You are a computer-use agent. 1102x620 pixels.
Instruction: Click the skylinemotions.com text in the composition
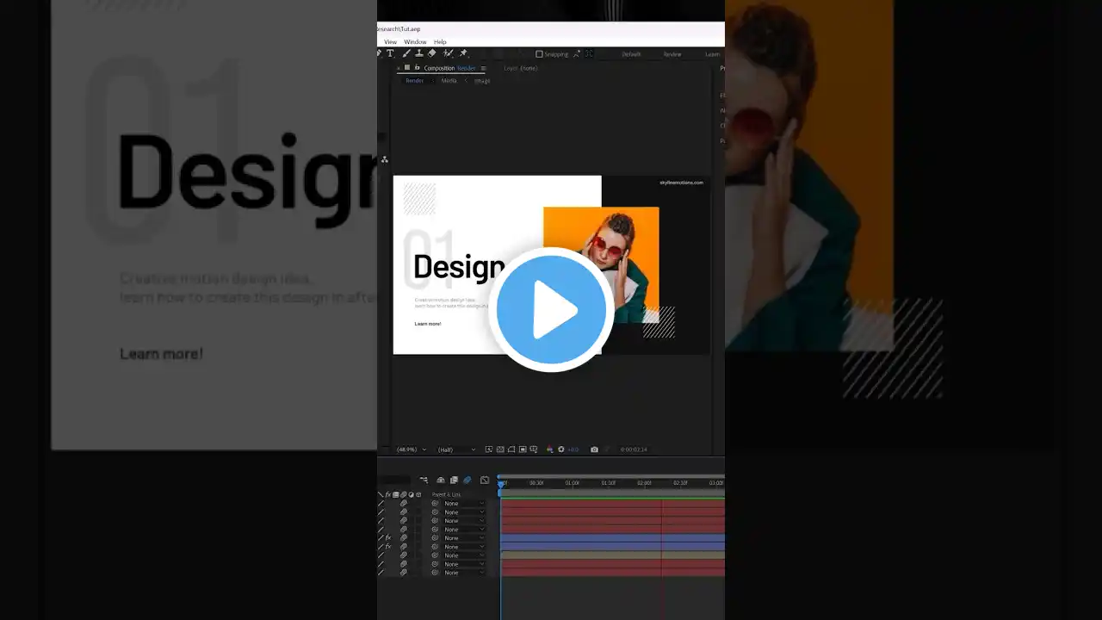[x=681, y=183]
